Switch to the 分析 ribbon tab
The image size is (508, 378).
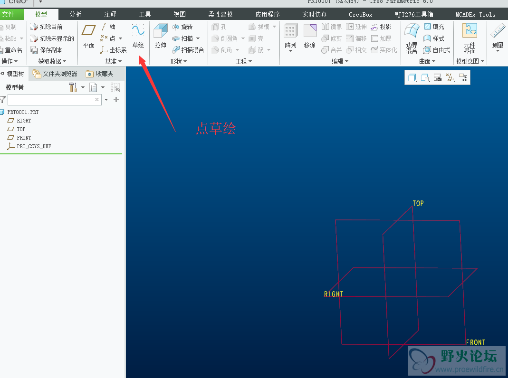[x=76, y=14]
